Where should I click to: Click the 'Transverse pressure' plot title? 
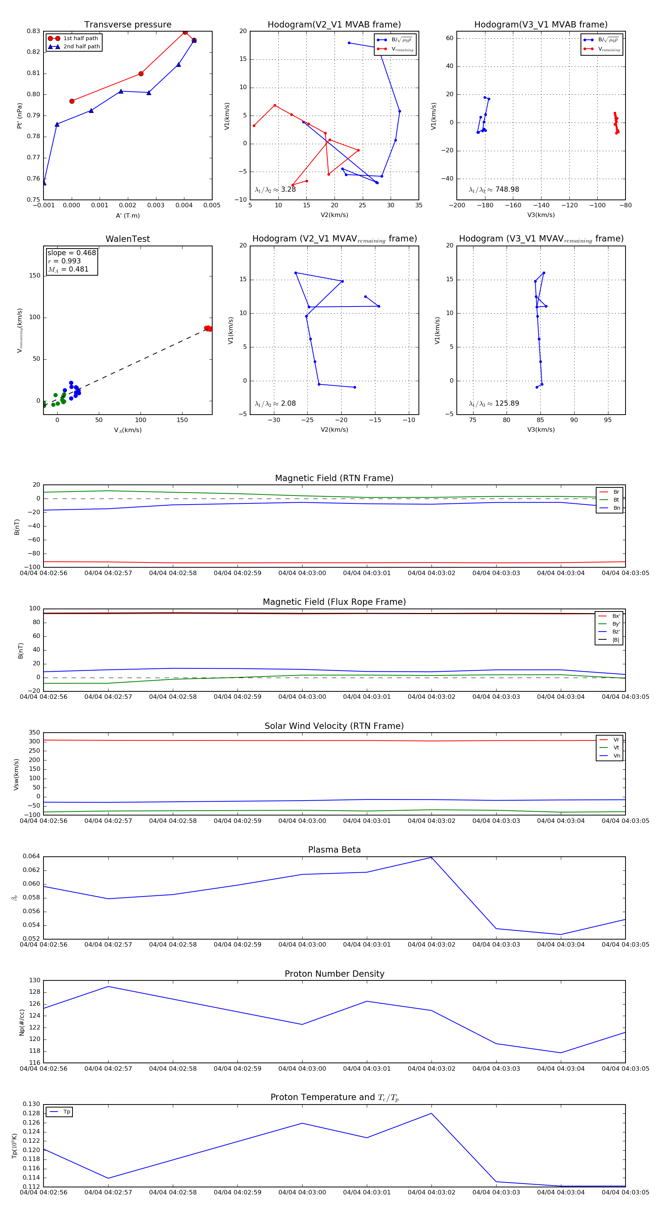click(127, 25)
